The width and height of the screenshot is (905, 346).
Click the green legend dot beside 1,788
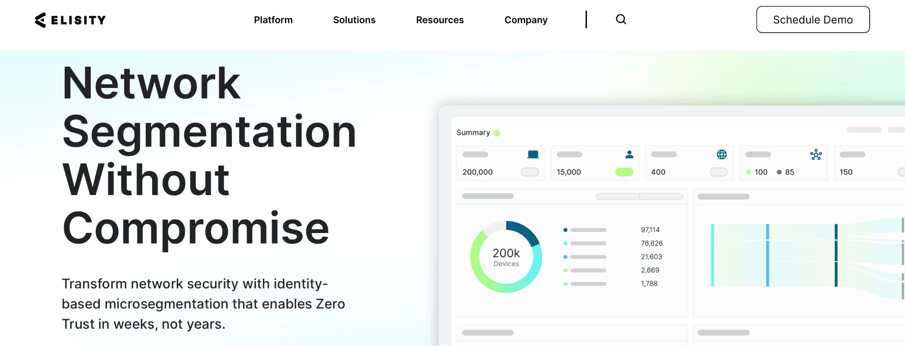pos(565,284)
